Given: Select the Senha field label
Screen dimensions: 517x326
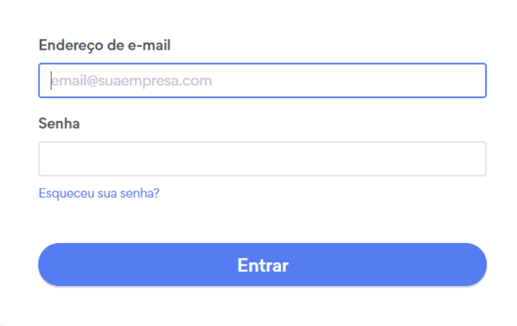Looking at the screenshot, I should 59,124.
